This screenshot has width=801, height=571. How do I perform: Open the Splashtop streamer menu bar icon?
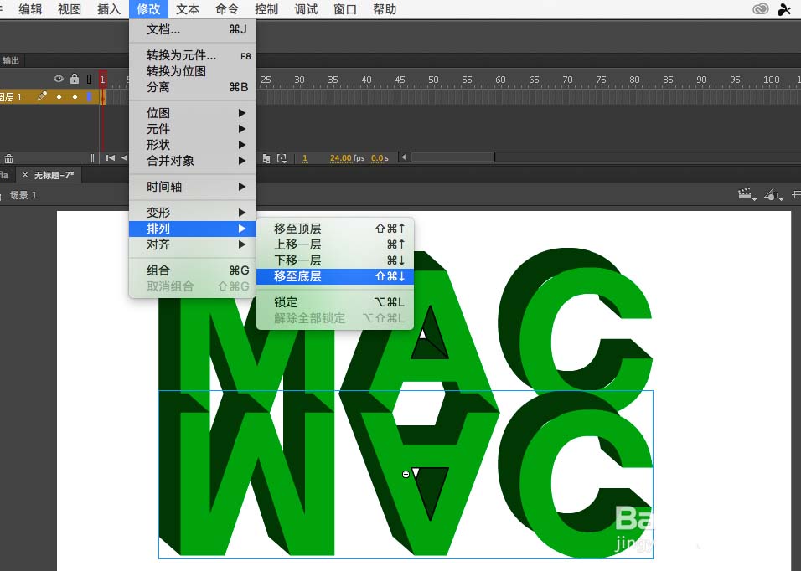point(784,9)
